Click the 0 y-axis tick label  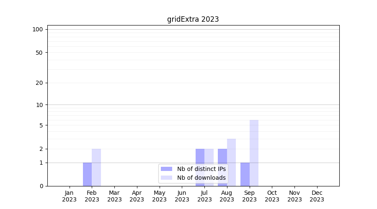[41, 186]
